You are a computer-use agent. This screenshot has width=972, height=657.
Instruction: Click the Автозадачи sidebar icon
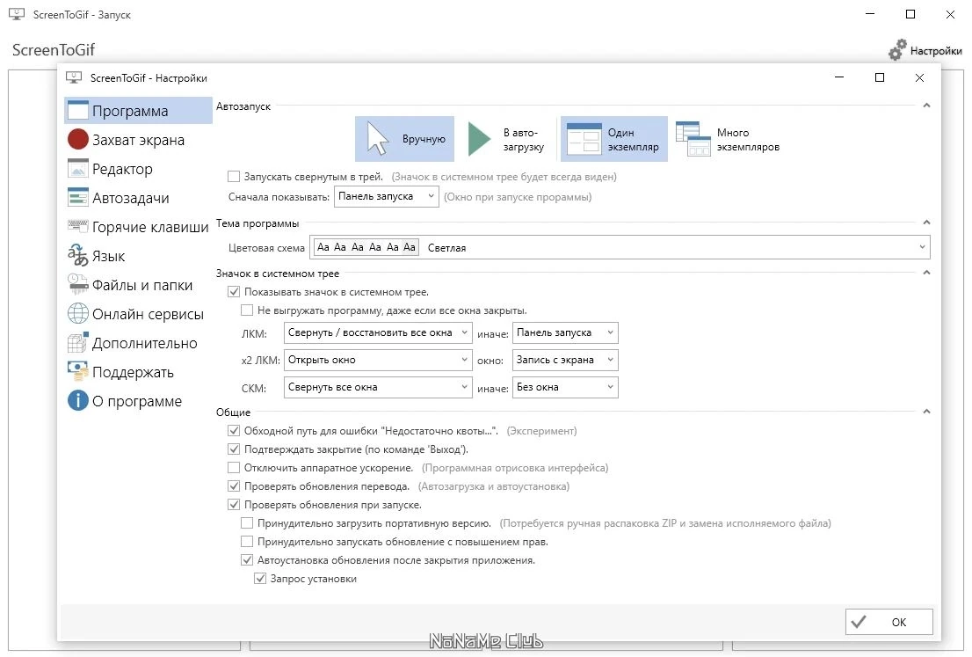(x=78, y=197)
